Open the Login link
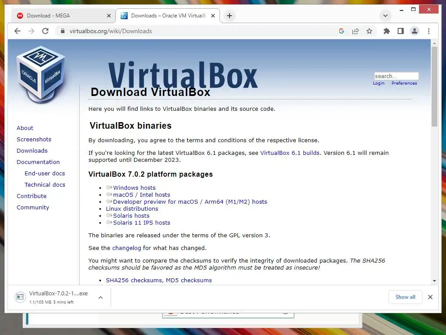The image size is (446, 335). point(378,83)
